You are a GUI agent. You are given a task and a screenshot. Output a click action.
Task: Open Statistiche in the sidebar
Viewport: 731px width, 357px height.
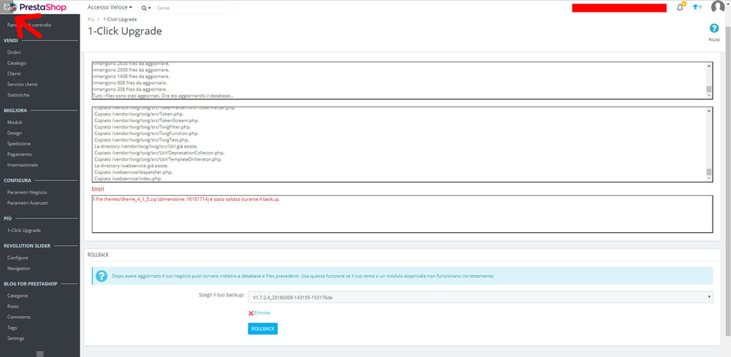coord(18,95)
